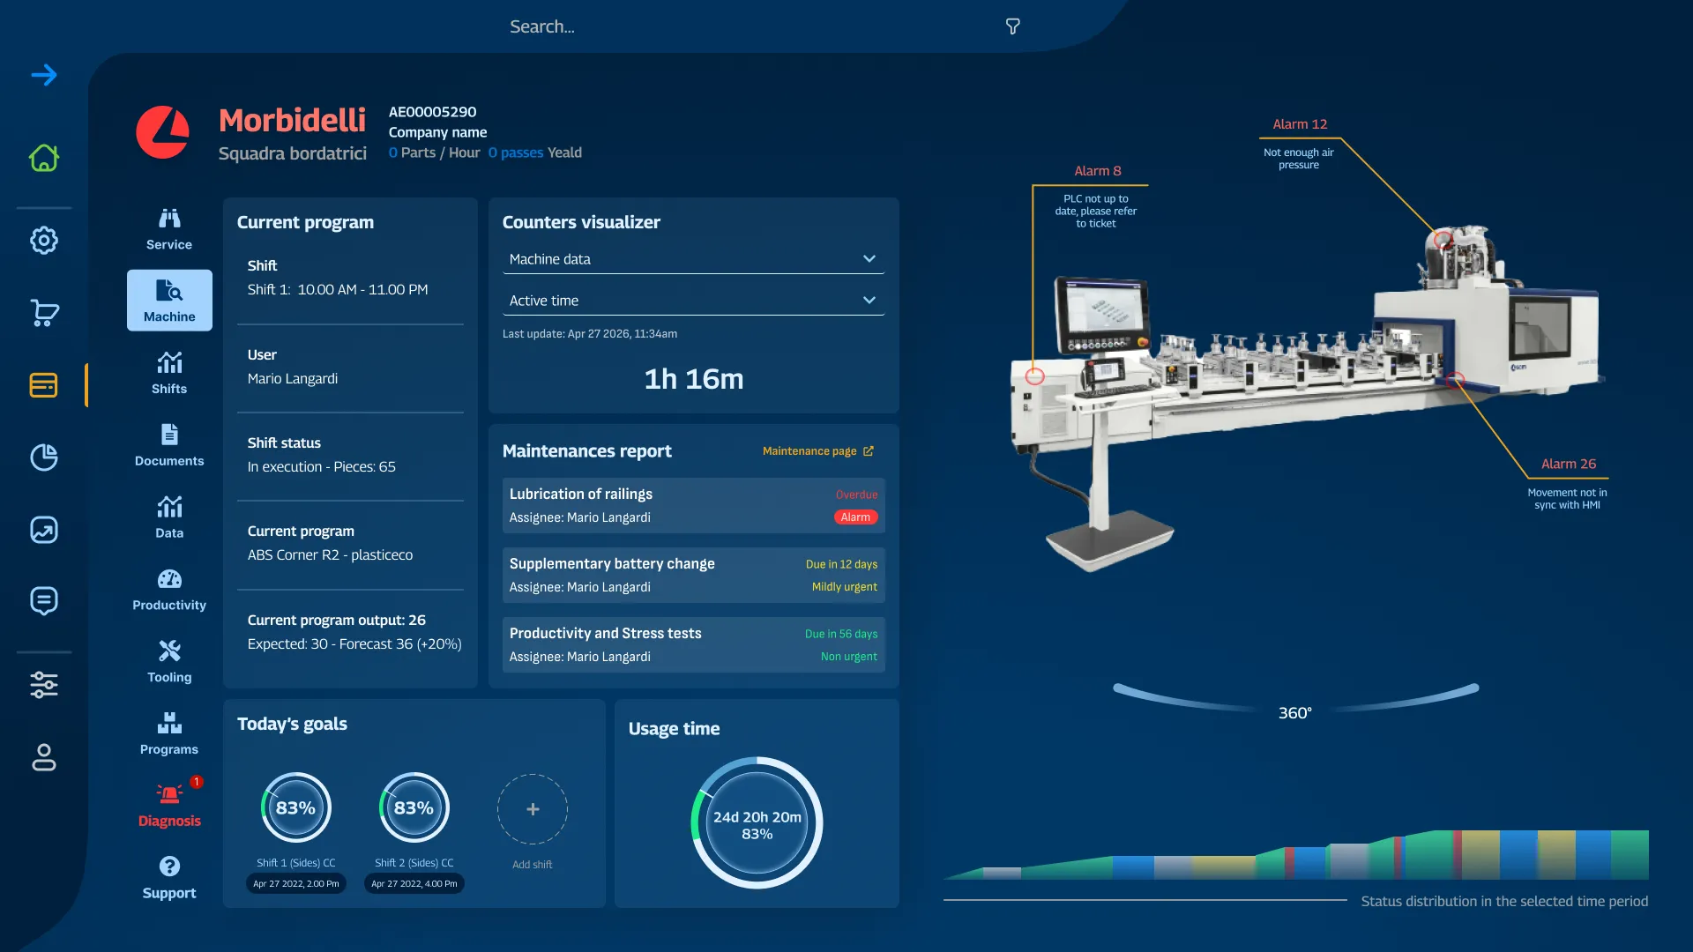The width and height of the screenshot is (1693, 952).
Task: Open the sliders adjustments icon
Action: [44, 685]
